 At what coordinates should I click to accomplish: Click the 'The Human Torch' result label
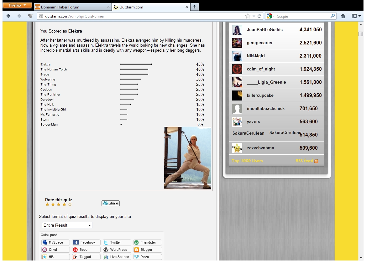[54, 69]
